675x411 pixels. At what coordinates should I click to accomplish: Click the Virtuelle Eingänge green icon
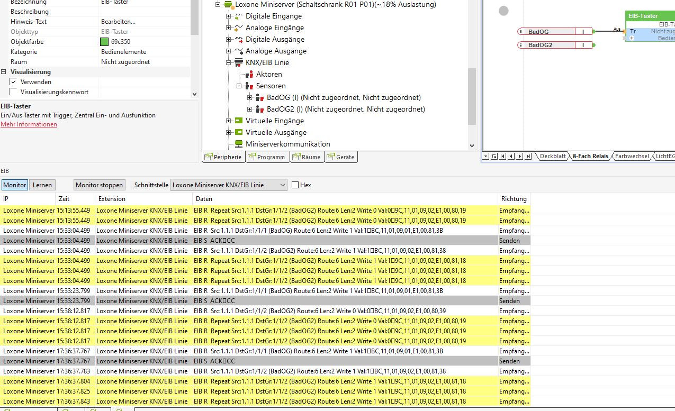(239, 121)
